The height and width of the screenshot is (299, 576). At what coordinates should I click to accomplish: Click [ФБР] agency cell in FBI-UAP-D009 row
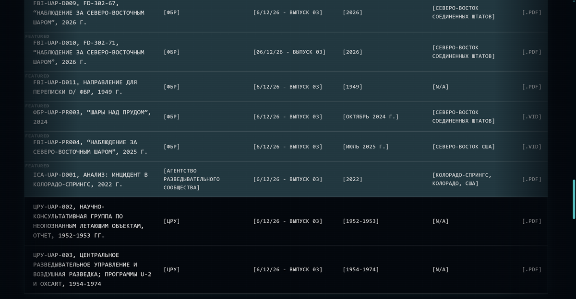172,12
